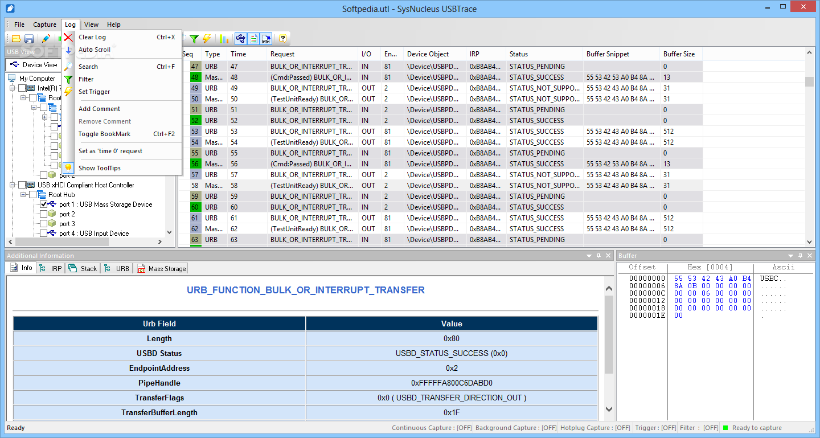This screenshot has height=438, width=820.
Task: Click the information panel vertical scrollbar thumb
Action: coord(609,335)
